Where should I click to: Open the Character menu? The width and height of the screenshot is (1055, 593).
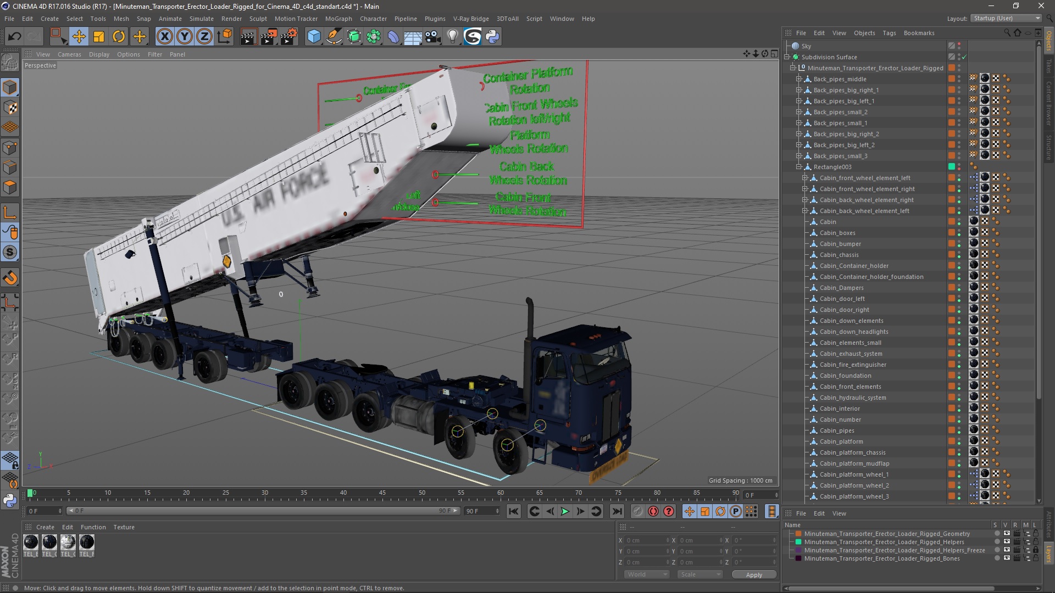[373, 19]
